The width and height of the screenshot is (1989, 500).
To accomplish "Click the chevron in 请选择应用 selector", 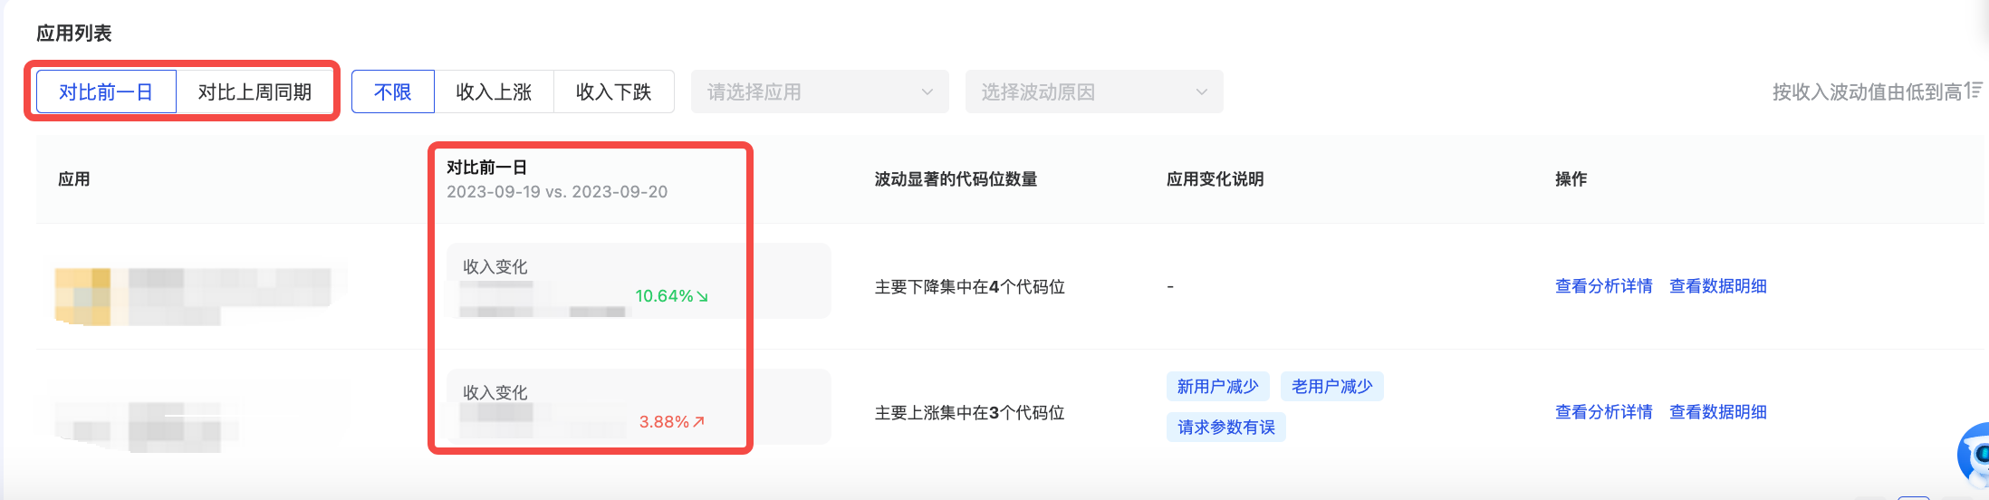I will (x=927, y=91).
